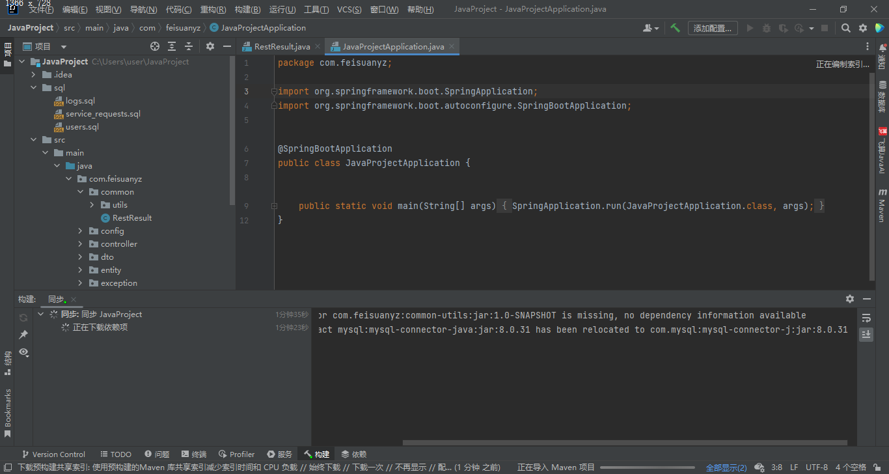Click the colorful plugin logo at top-right
This screenshot has width=889, height=474.
[x=879, y=28]
